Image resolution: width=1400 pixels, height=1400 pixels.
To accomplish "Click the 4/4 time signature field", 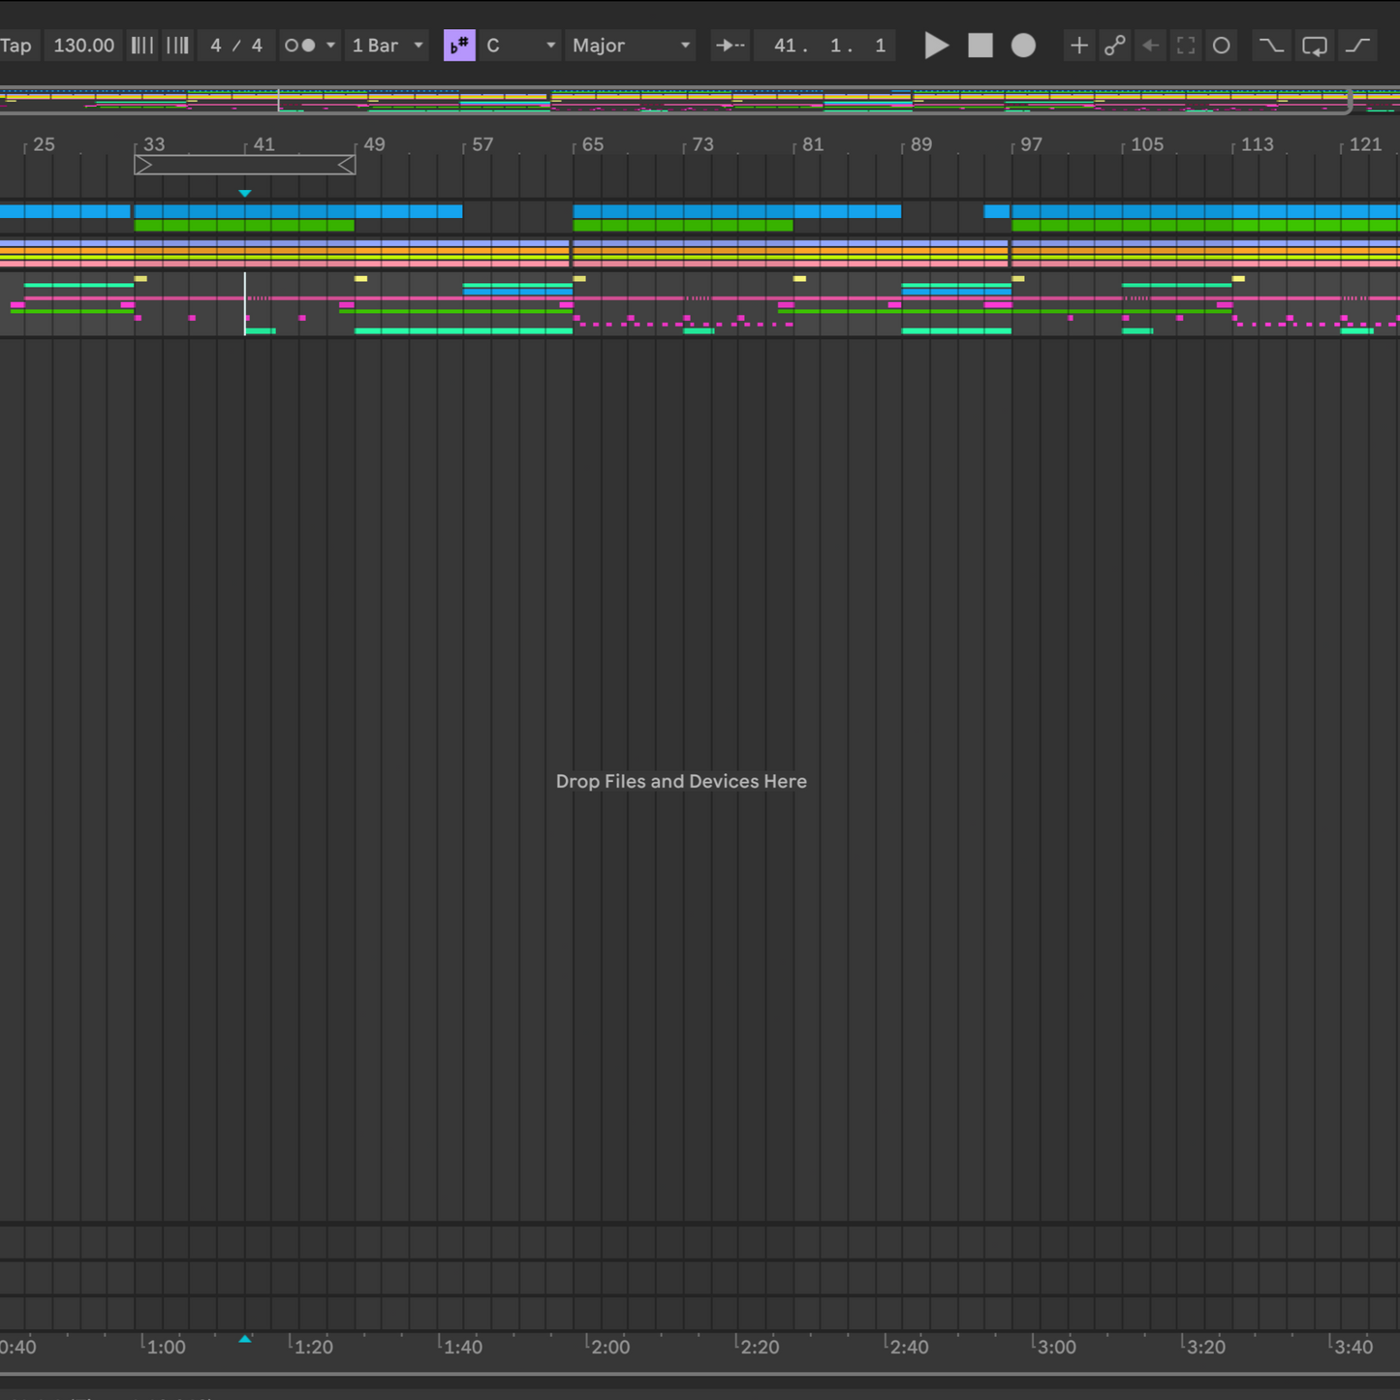I will 236,46.
